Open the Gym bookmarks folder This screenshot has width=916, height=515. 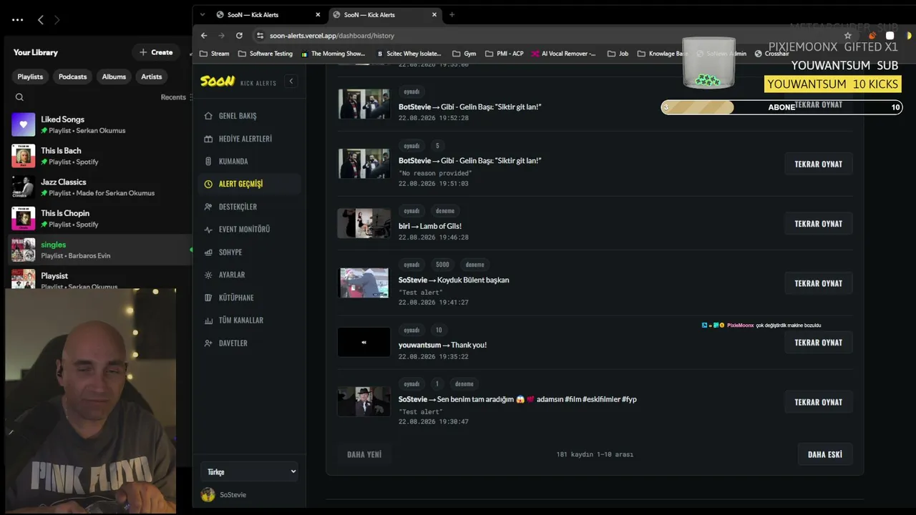click(x=464, y=54)
